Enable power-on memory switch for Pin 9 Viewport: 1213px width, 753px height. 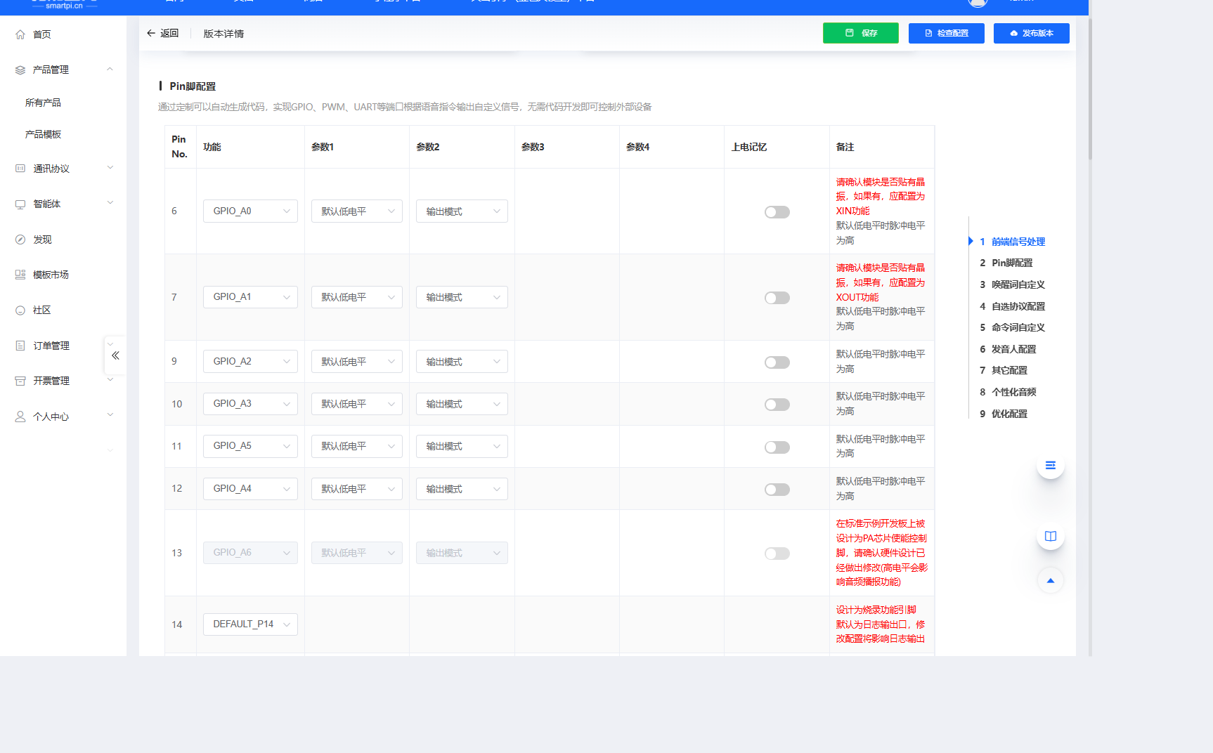click(777, 362)
